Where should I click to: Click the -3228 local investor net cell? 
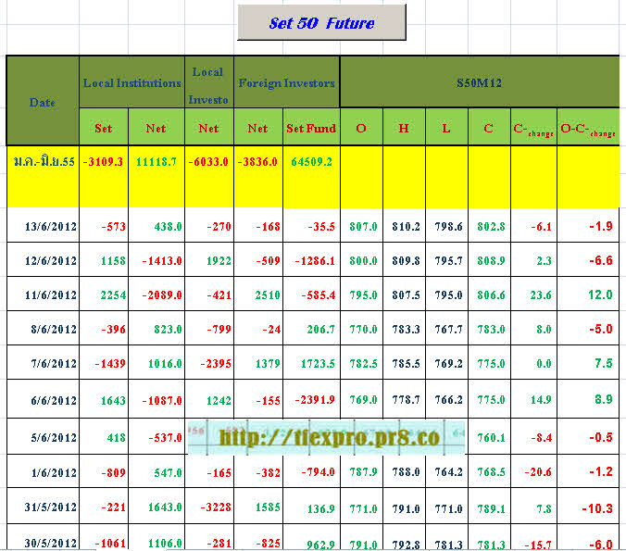click(x=210, y=508)
